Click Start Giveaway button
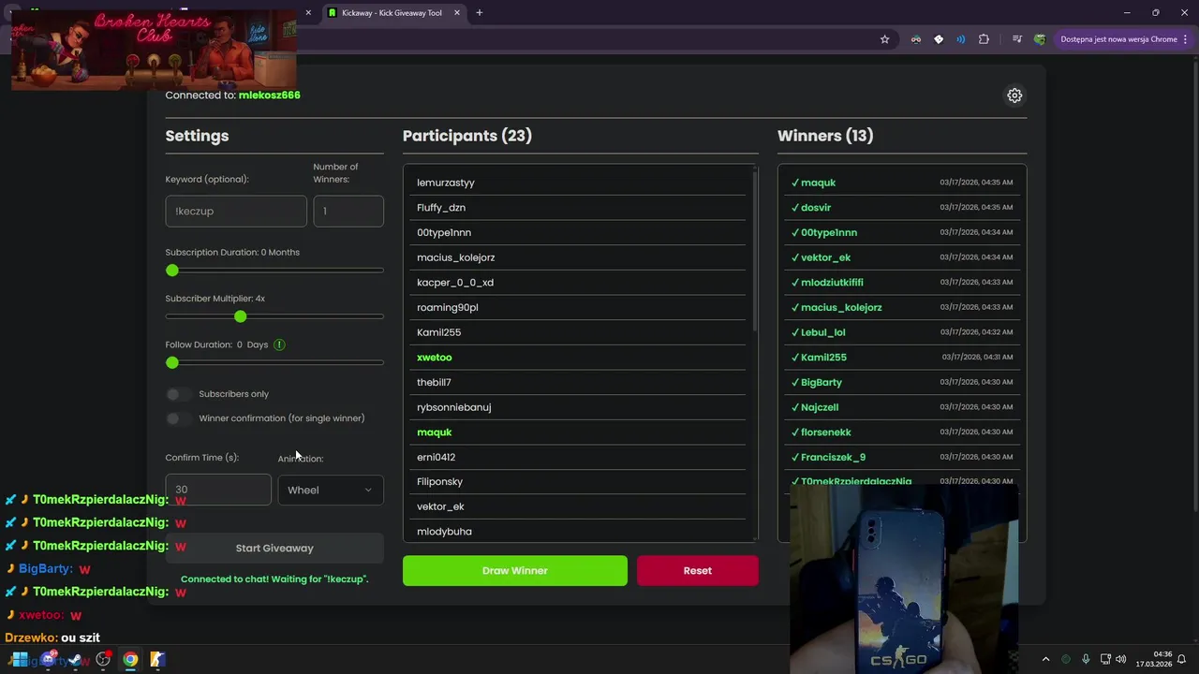The width and height of the screenshot is (1199, 674). coord(274,549)
